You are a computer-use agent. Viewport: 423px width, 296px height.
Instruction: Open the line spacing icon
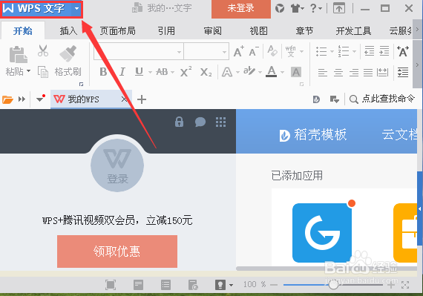(403, 72)
